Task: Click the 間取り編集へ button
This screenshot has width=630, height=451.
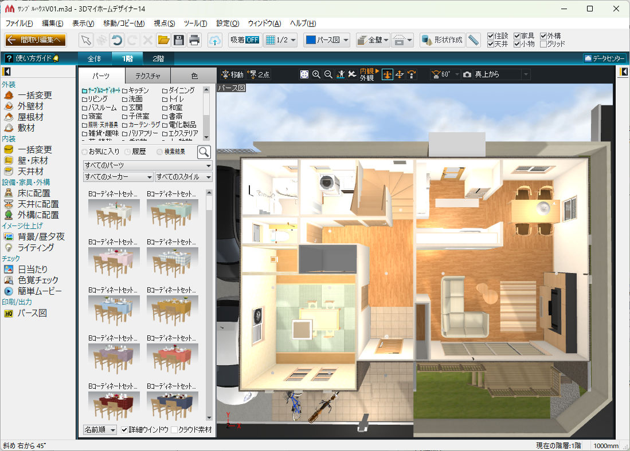Action: (x=36, y=40)
